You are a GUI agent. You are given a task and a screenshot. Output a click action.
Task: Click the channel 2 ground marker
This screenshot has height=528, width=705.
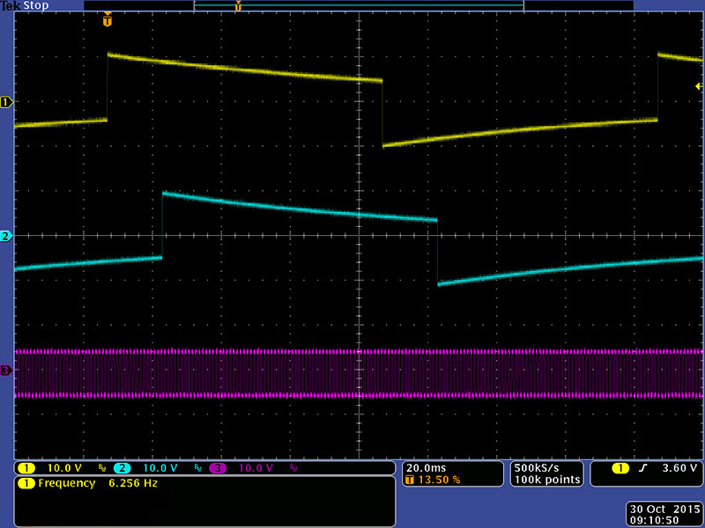pos(6,236)
